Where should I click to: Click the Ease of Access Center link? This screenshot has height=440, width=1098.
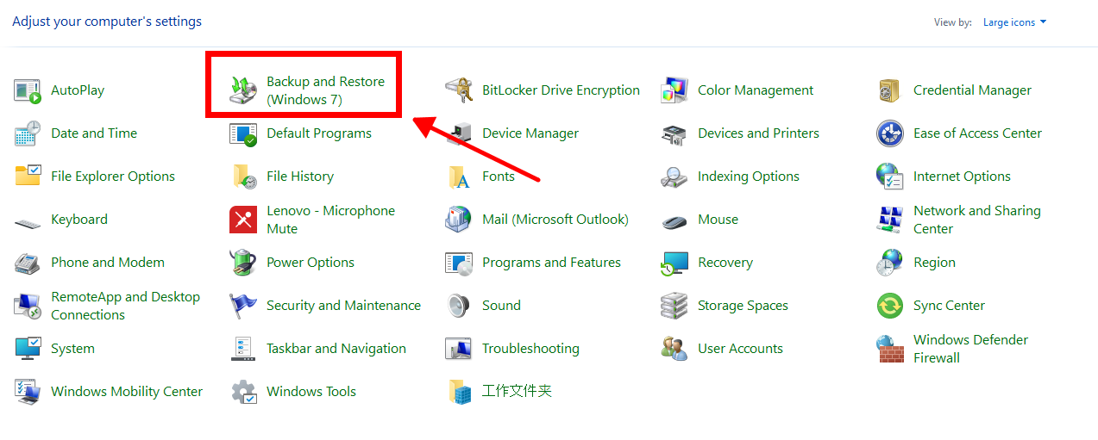pos(977,133)
